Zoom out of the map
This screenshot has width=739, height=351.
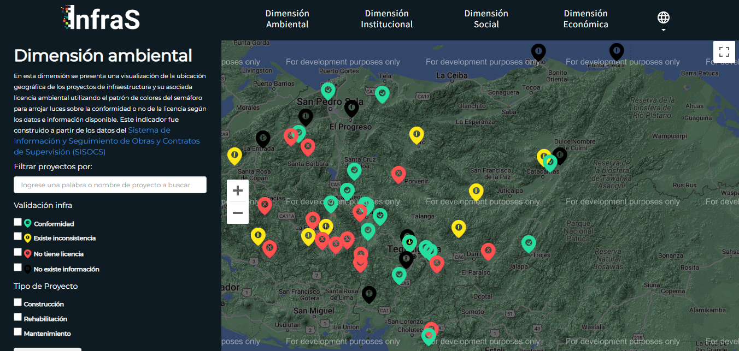point(238,212)
